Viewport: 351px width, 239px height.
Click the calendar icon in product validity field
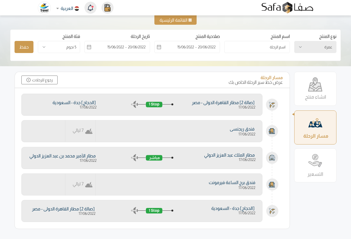[x=159, y=47]
